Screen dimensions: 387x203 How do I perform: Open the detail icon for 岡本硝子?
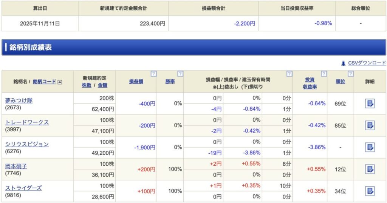[370, 169]
